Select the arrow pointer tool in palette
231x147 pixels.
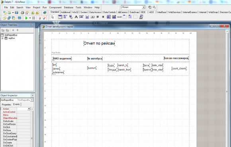[53, 17]
